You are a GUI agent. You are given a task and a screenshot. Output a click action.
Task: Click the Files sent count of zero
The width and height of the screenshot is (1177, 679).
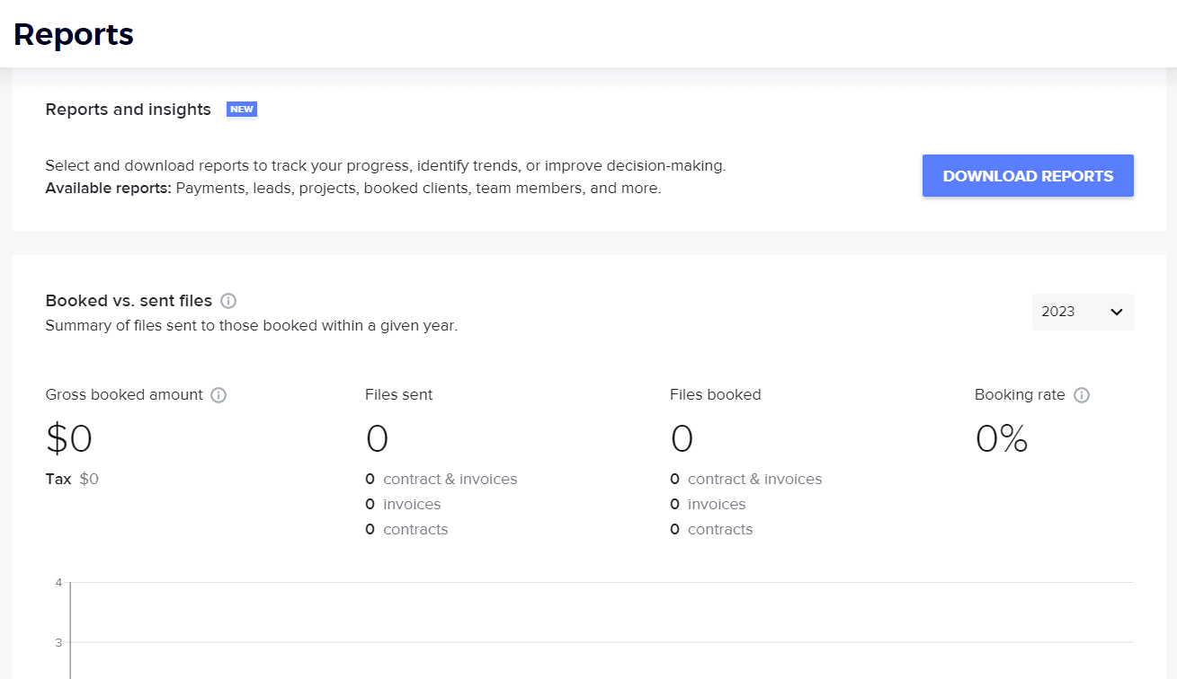coord(377,438)
